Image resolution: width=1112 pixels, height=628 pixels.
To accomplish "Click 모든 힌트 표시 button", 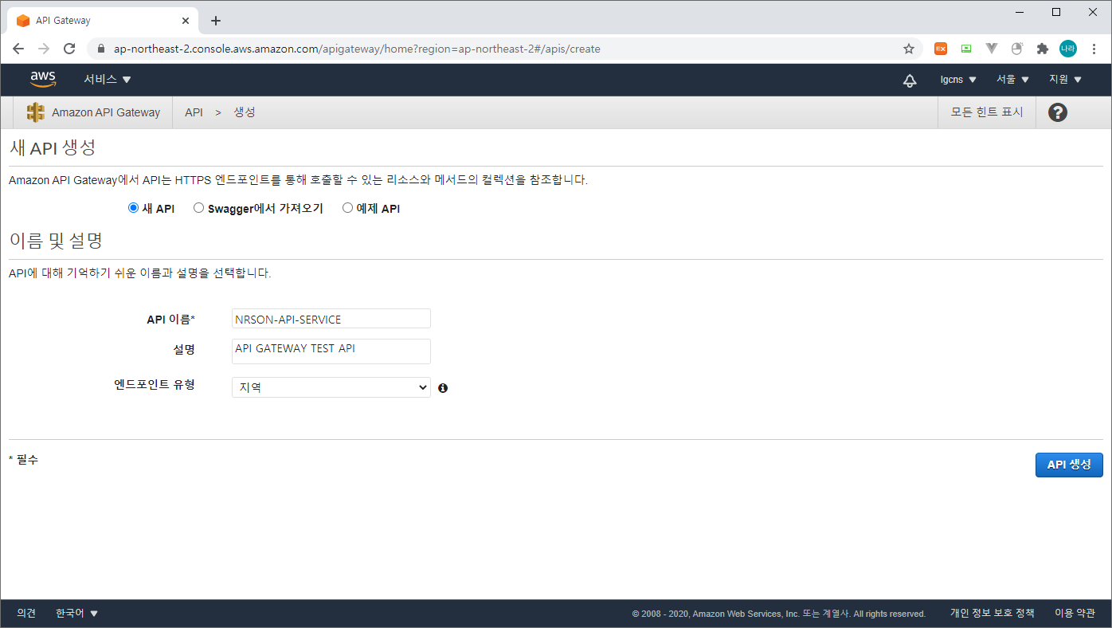I will pyautogui.click(x=987, y=112).
